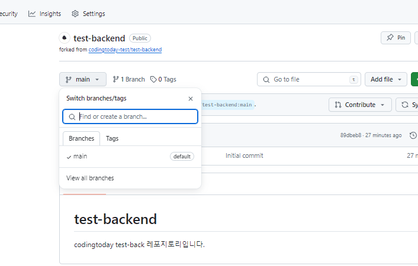Follow the codingtoday-test/test-backend fork source link
Screen dimensions: 418x266
click(x=125, y=50)
